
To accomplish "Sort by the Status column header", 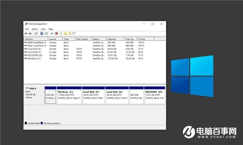I will pos(99,39).
